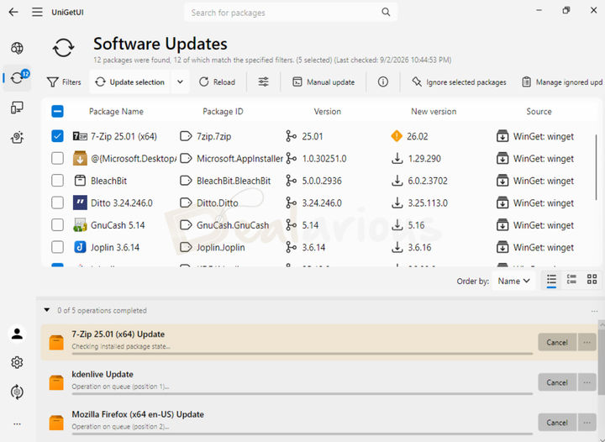This screenshot has height=442, width=605.
Task: Sort by New version column header
Action: coord(434,112)
